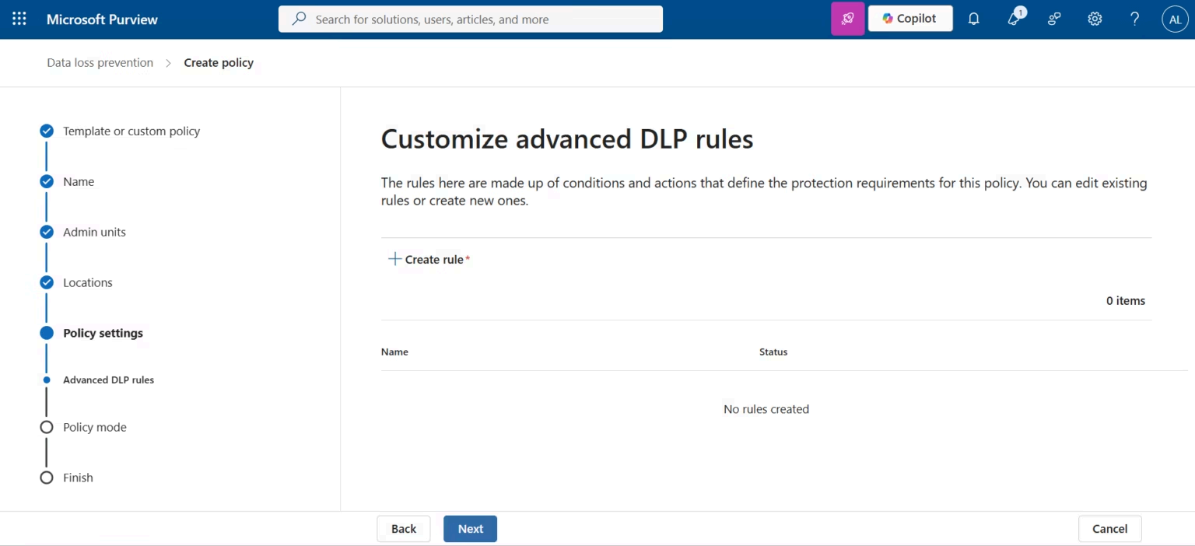Viewport: 1195px width, 546px height.
Task: Open the notifications bell icon
Action: point(973,19)
